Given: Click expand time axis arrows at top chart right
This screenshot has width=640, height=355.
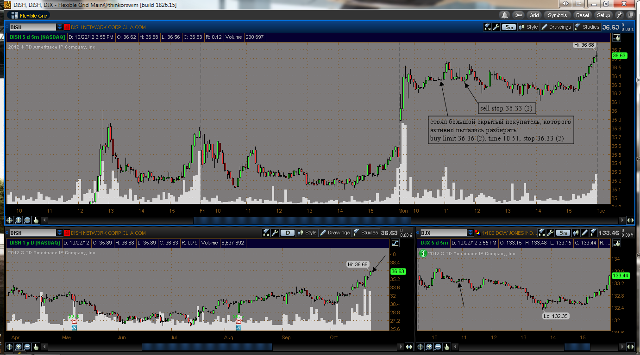Looking at the screenshot, I should [630, 220].
